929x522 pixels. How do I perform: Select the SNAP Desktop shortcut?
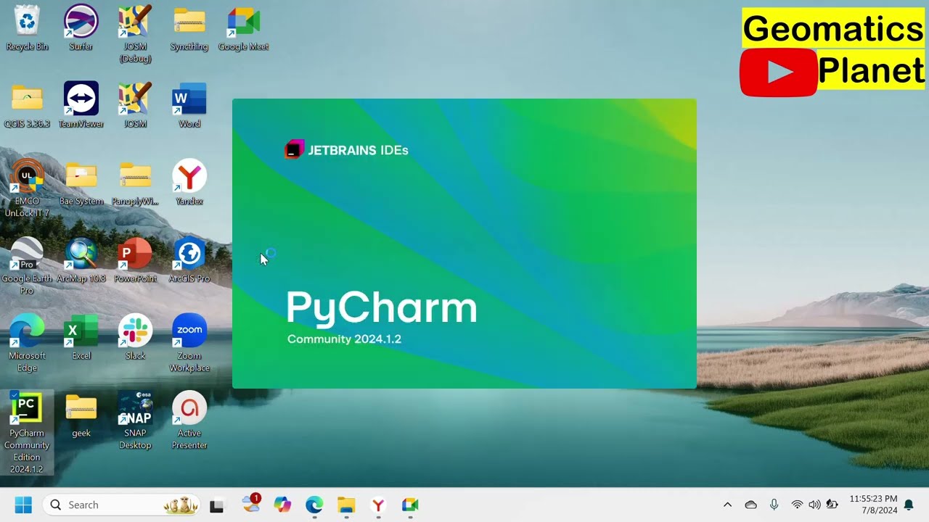tap(135, 420)
